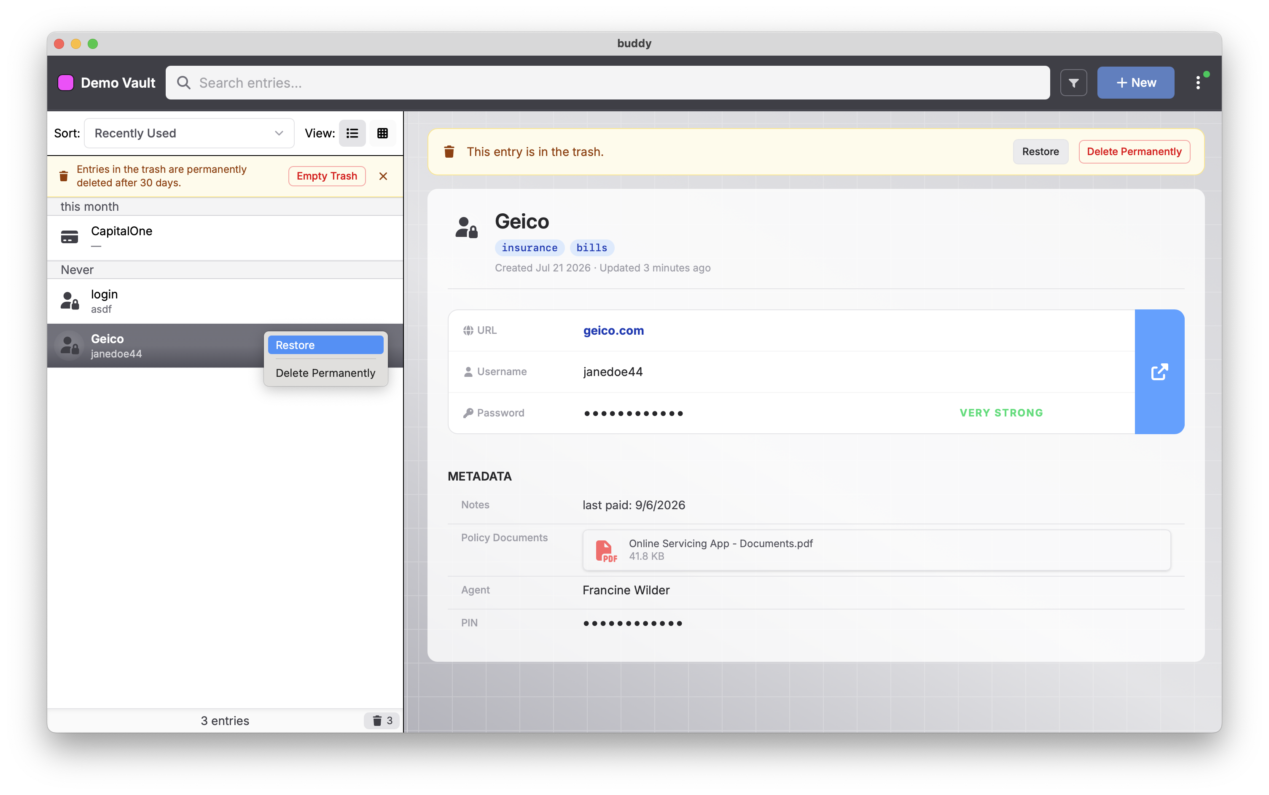
Task: Click the METADATA section heading
Action: pyautogui.click(x=479, y=476)
